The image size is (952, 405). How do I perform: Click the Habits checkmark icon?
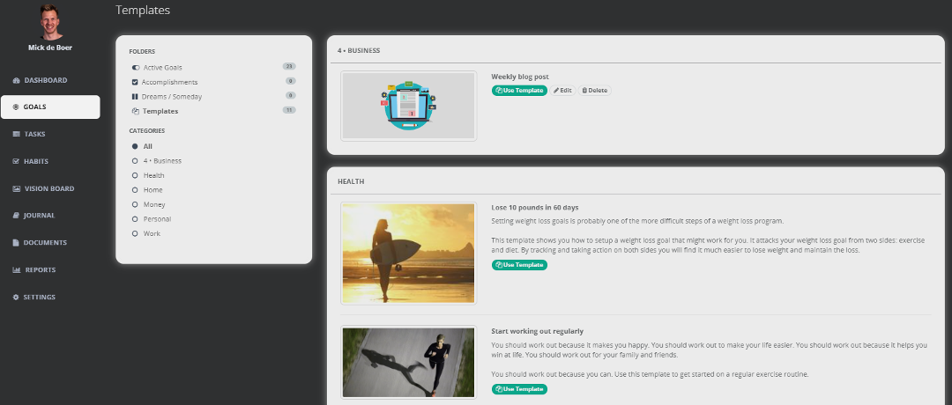[x=17, y=162]
